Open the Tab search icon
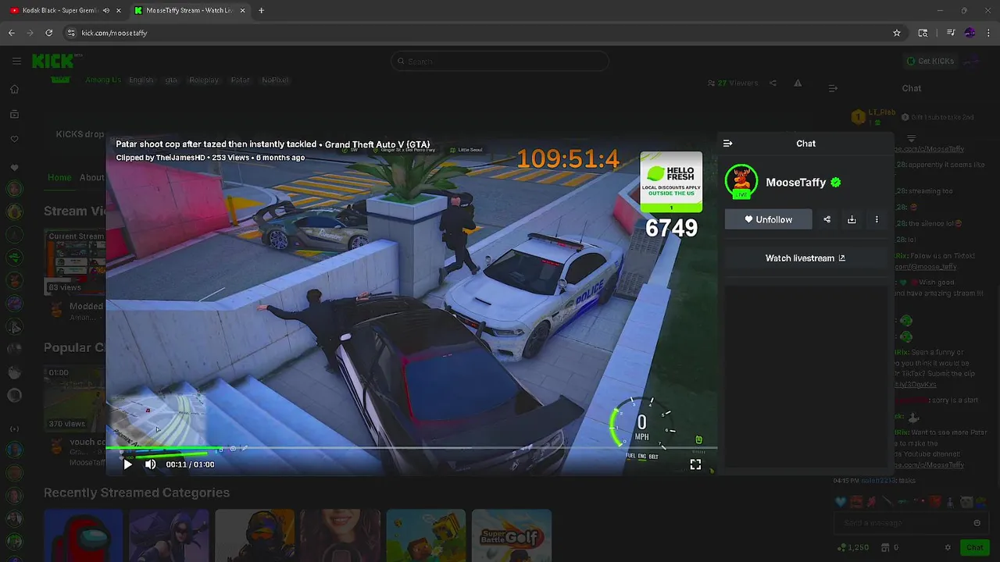Image resolution: width=1000 pixels, height=562 pixels. (x=923, y=33)
